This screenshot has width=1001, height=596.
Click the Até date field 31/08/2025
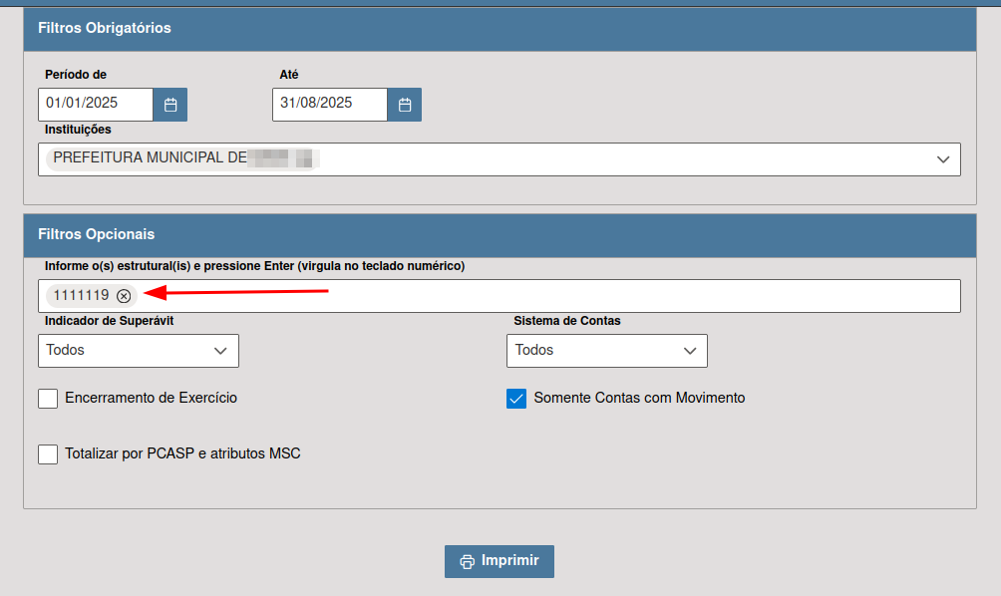[x=329, y=105]
